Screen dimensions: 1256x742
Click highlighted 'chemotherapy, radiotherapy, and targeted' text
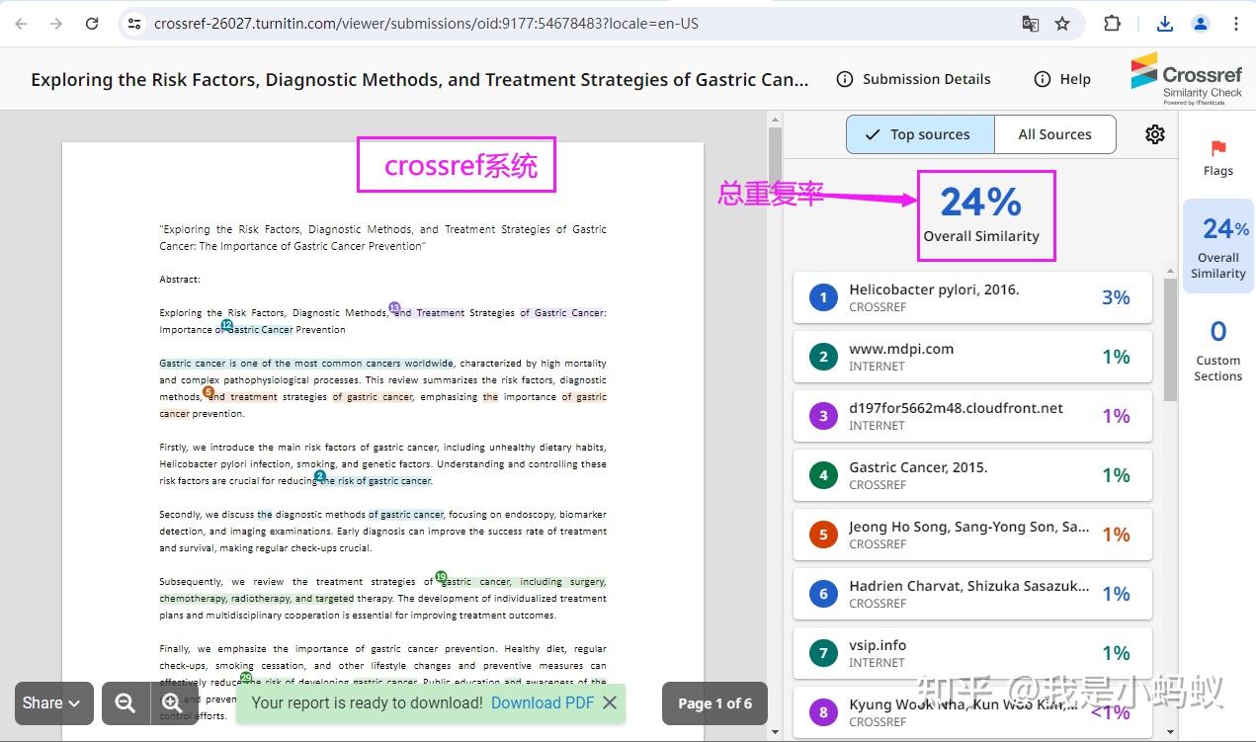point(257,599)
